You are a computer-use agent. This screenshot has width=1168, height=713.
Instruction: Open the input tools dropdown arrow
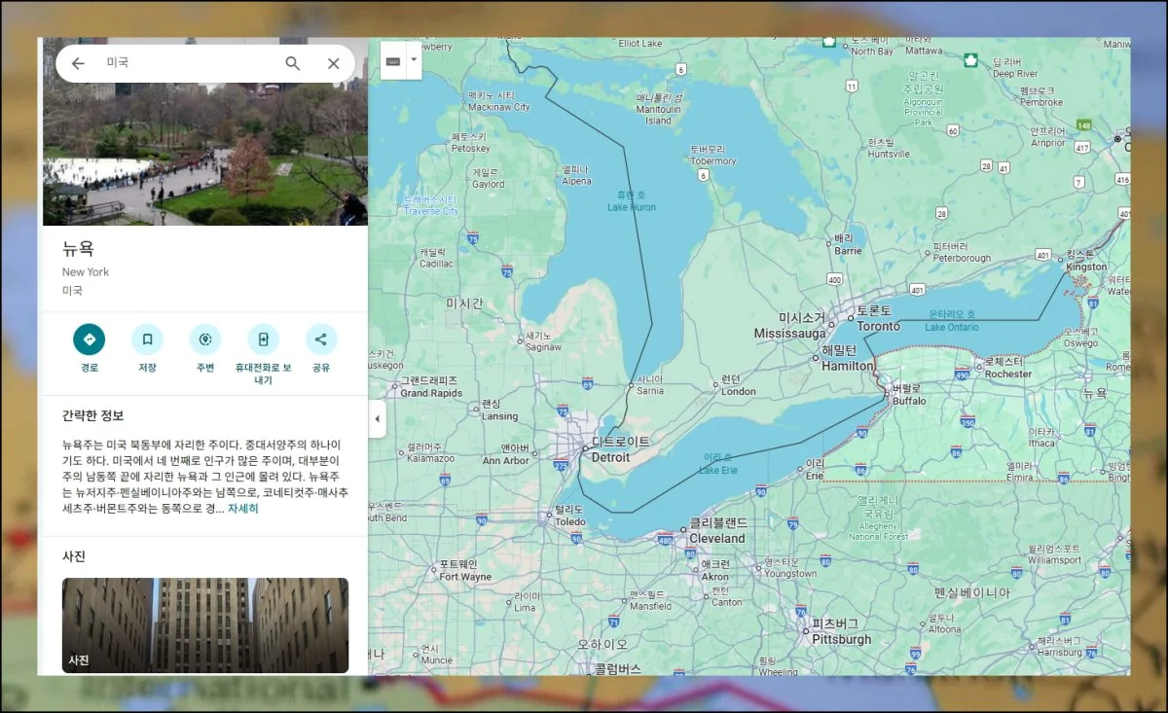point(414,59)
